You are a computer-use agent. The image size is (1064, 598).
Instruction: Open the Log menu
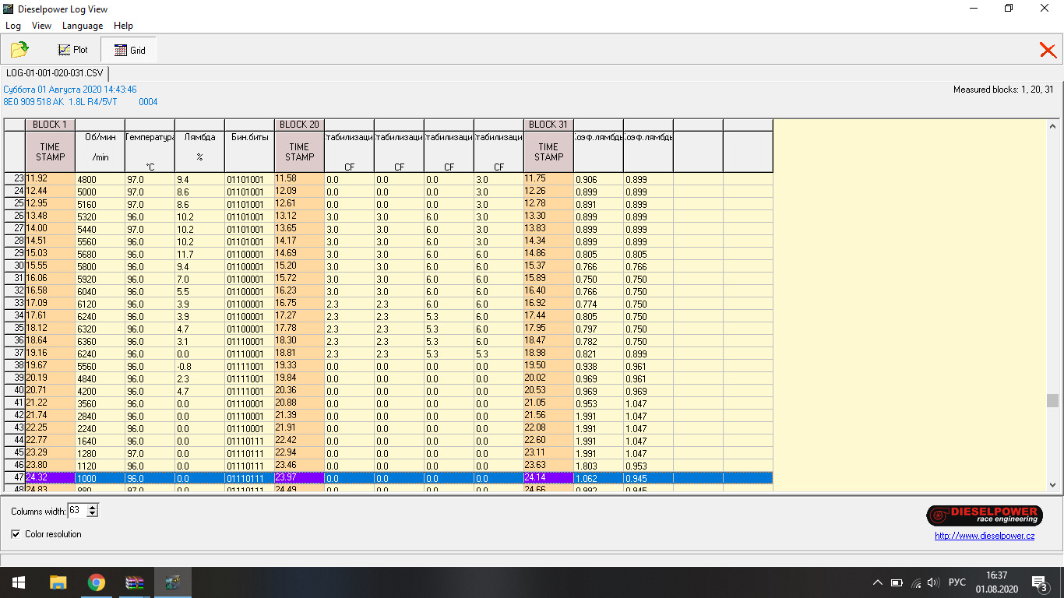tap(13, 26)
